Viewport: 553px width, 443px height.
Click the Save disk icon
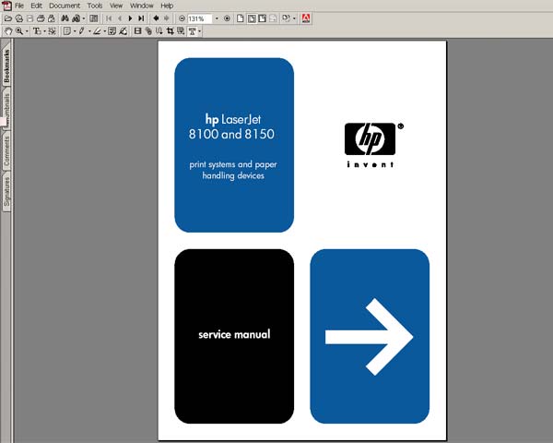30,18
